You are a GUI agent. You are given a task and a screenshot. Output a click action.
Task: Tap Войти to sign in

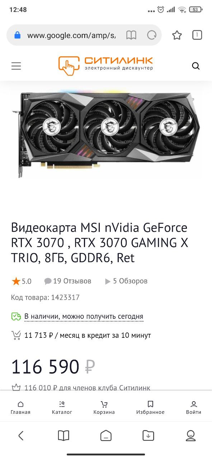pyautogui.click(x=194, y=408)
